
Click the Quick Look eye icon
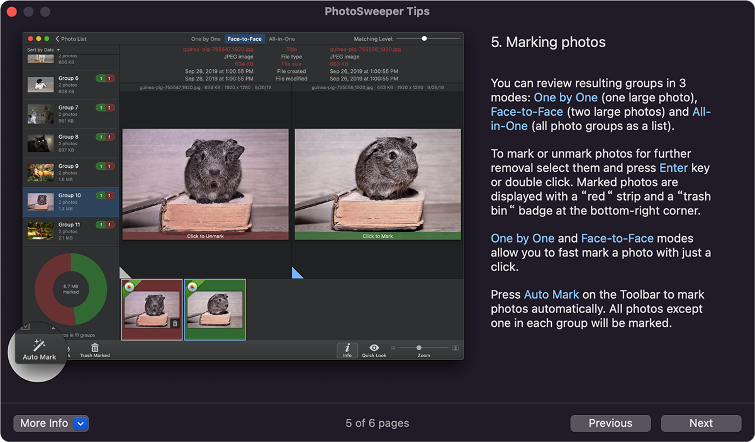(x=374, y=348)
